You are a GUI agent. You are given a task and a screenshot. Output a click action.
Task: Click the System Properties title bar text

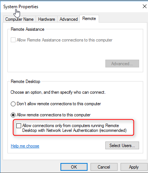coord(21,7)
